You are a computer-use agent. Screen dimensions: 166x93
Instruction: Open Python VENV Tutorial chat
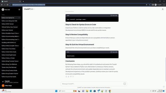point(11,24)
